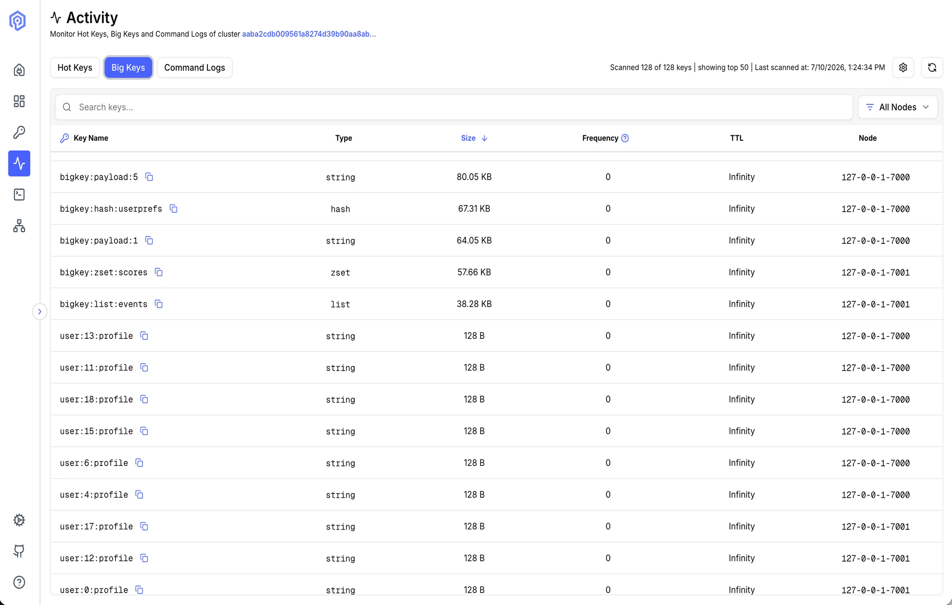Open the Activity pulse sidebar icon
This screenshot has width=952, height=605.
click(19, 163)
